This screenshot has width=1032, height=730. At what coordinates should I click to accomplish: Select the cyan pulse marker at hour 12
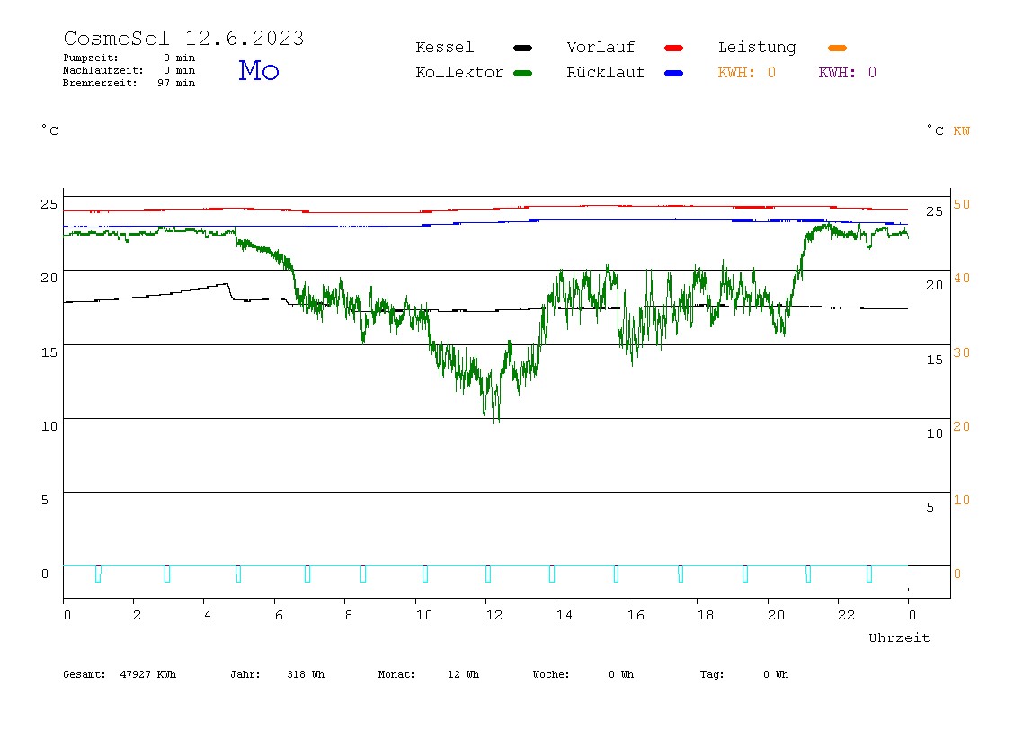click(x=488, y=574)
